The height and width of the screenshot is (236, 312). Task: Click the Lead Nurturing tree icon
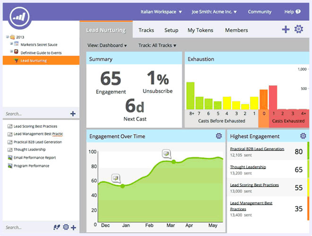click(x=17, y=60)
